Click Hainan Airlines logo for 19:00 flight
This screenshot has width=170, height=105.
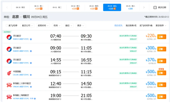tap(9, 97)
